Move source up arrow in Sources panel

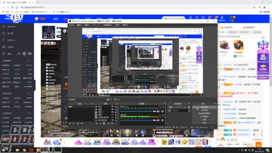tap(108, 123)
